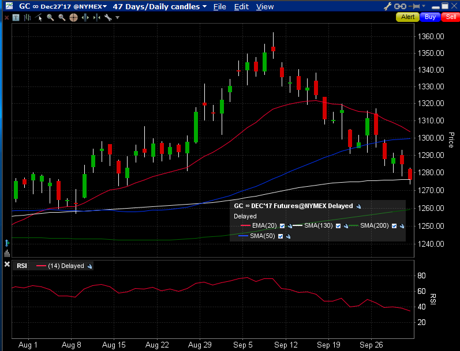460x351 pixels.
Task: Click the Sep 26 date axis label
Action: click(371, 345)
